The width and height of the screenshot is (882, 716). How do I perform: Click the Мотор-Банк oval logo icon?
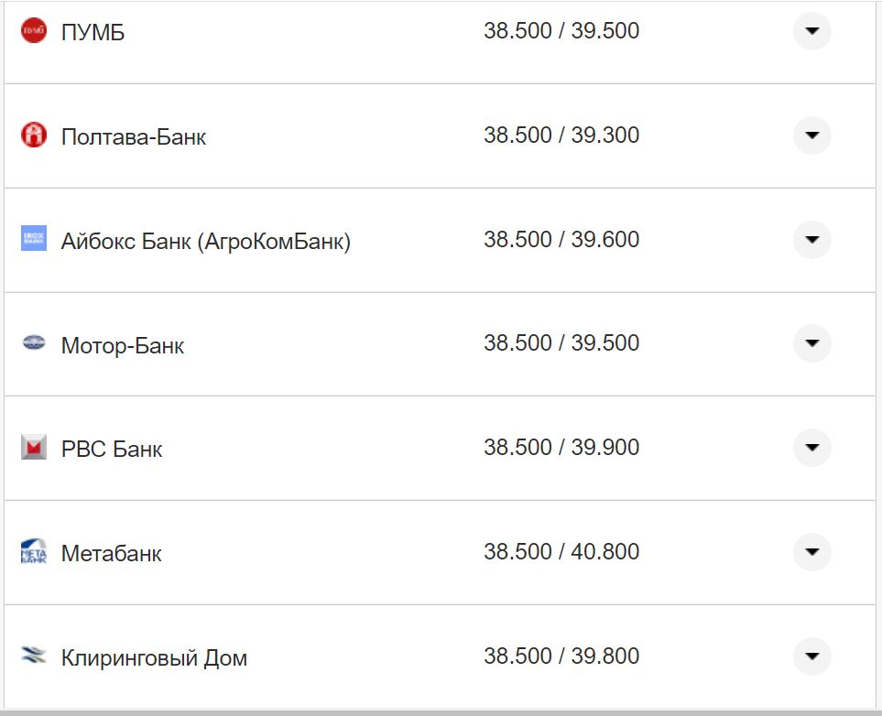click(34, 343)
